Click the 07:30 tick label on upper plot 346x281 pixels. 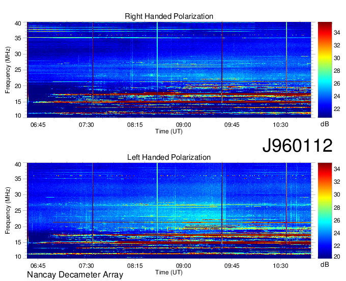click(86, 125)
